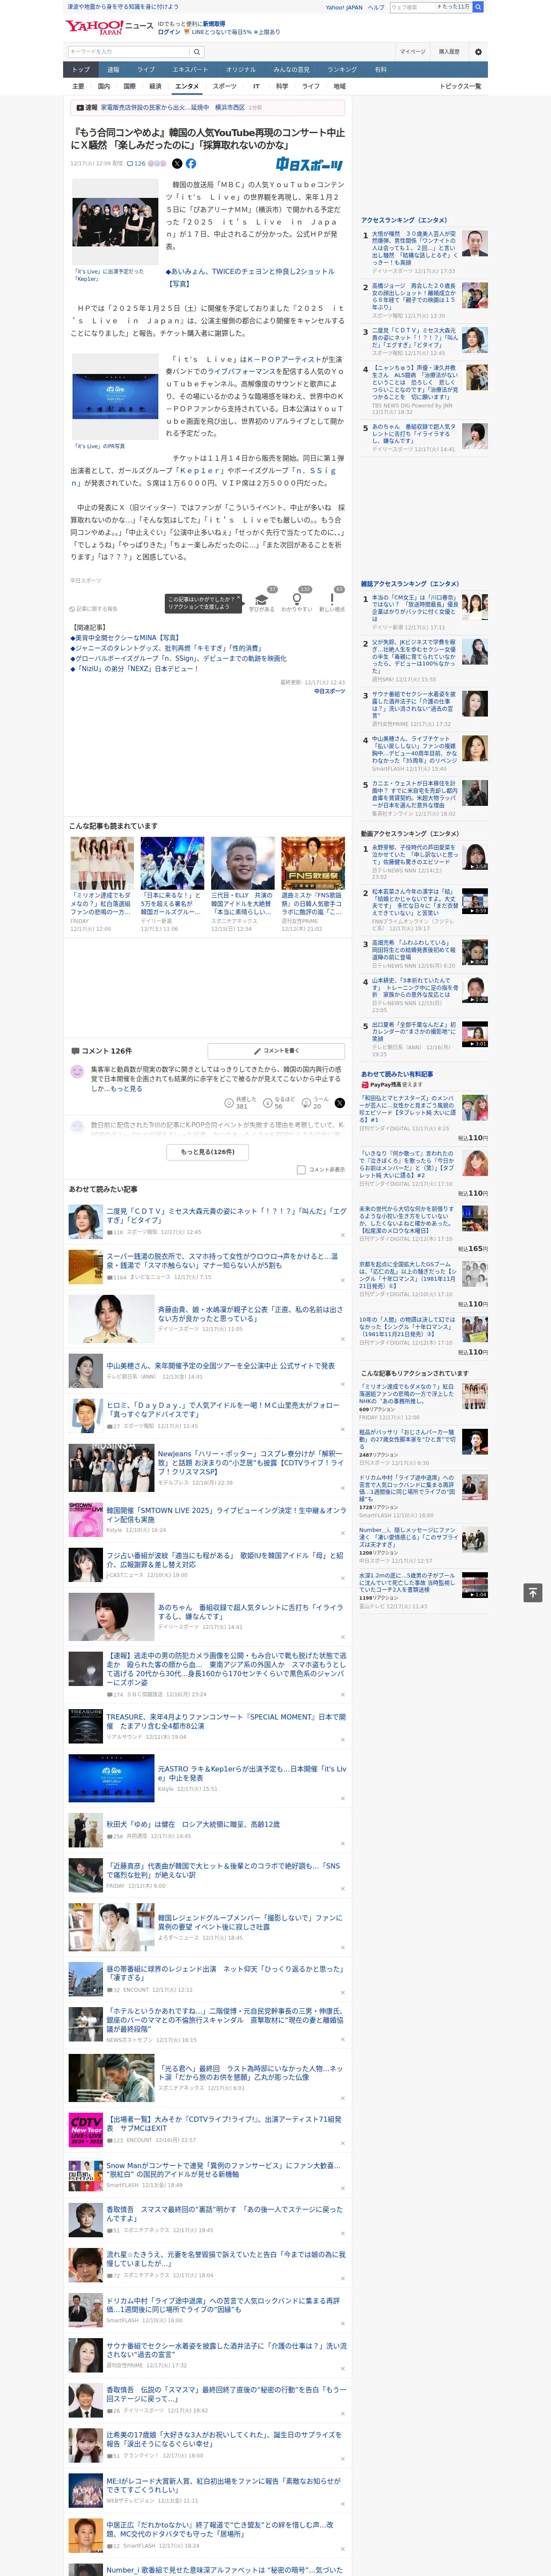
Task: Open the ライブ tab in top nav
Action: pyautogui.click(x=146, y=70)
